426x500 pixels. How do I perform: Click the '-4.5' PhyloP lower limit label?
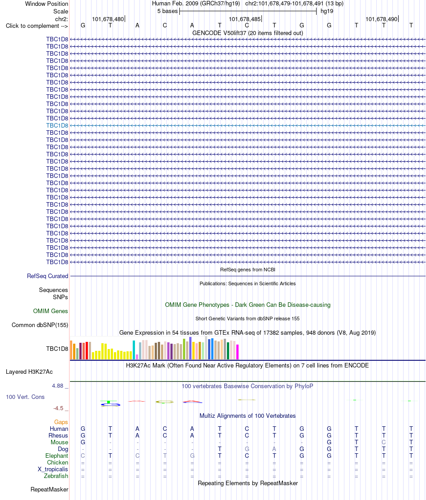coord(58,408)
